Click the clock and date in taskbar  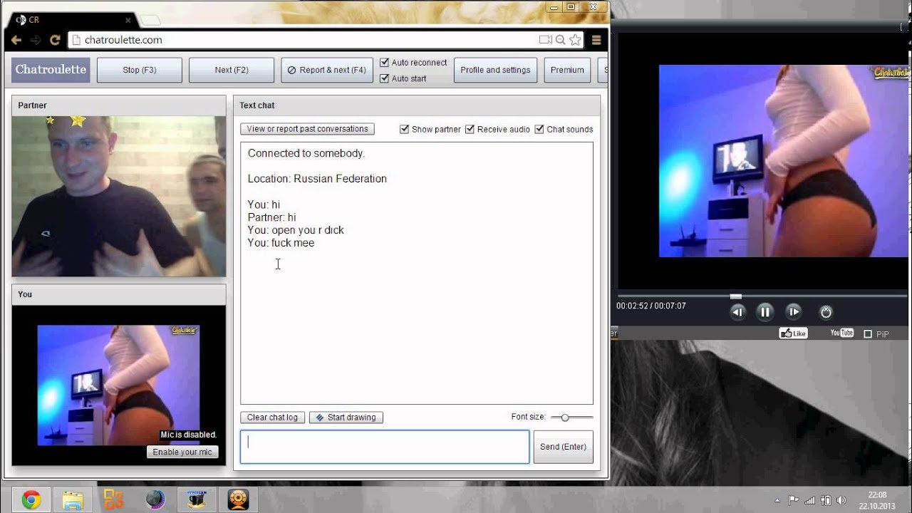coord(878,500)
